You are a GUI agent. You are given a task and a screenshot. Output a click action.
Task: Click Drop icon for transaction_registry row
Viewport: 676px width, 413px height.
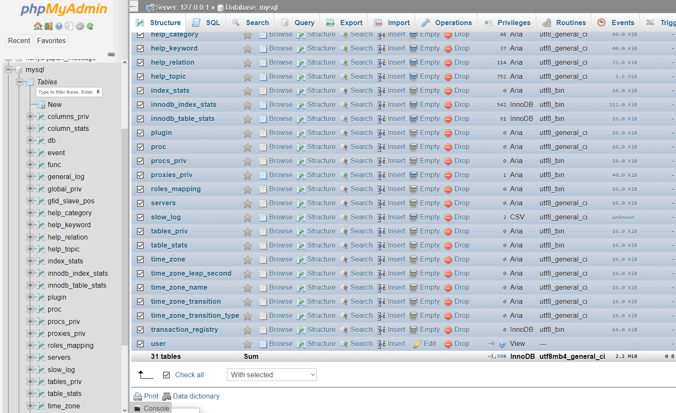point(448,330)
